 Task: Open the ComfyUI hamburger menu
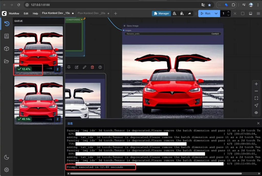(x=258, y=14)
